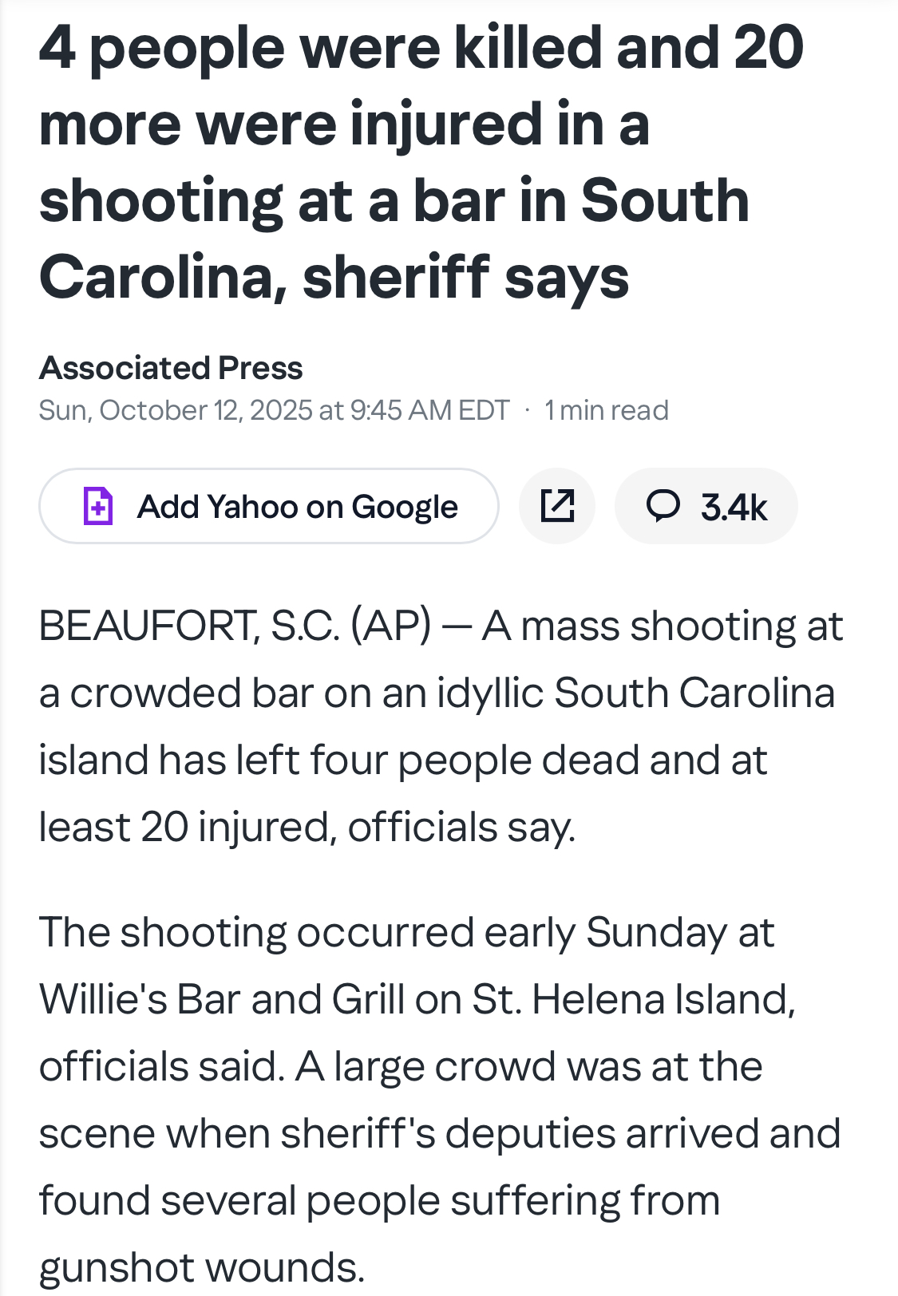Click the phrase 'idyllic South Carolina'
898x1296 pixels.
pyautogui.click(x=635, y=693)
